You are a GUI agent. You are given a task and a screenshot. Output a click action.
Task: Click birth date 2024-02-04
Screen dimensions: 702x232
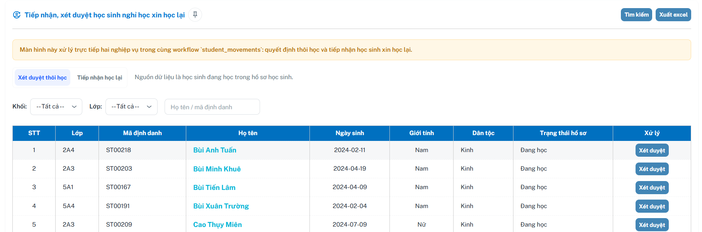350,206
